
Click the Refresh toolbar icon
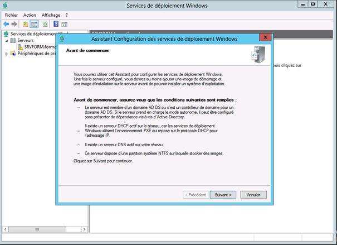(x=45, y=24)
